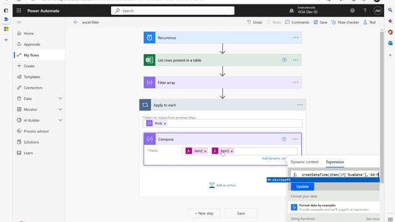Click the Excel icon on List rows card
The height and width of the screenshot is (222, 395).
click(x=149, y=60)
